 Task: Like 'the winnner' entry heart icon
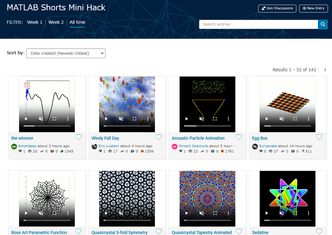(x=78, y=137)
